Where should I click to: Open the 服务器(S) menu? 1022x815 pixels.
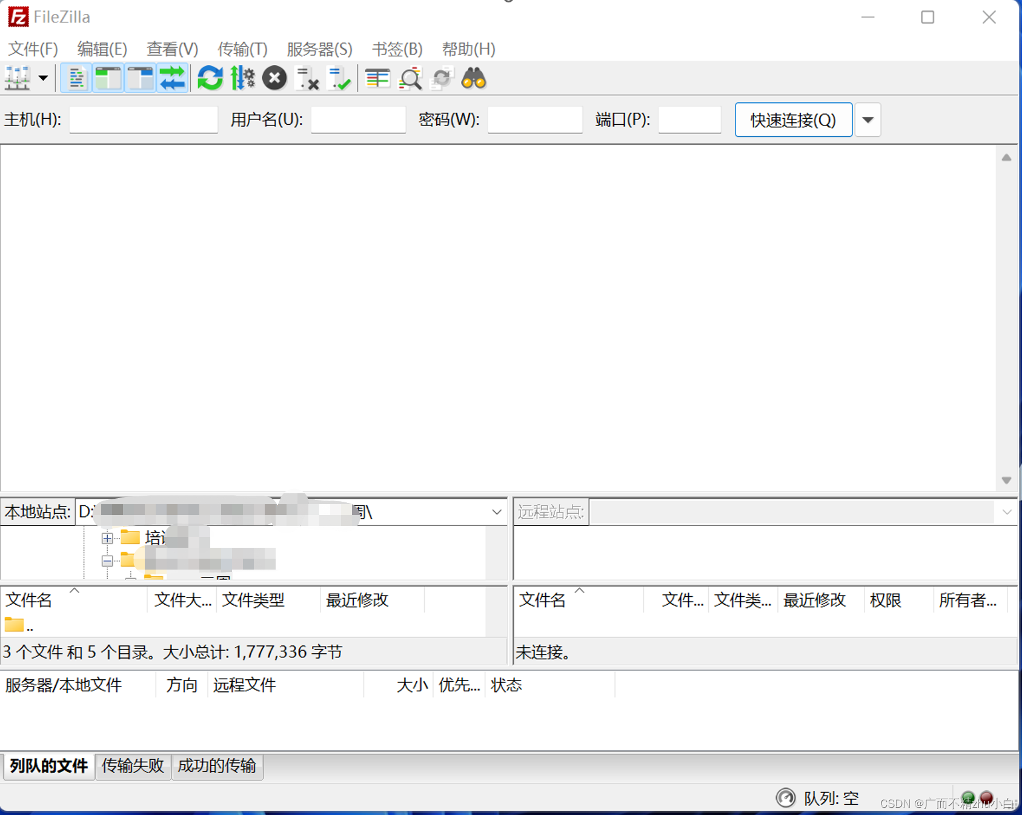point(319,49)
